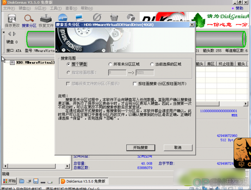The image size is (251, 190).
Task: Click right arrow of tree panel scrollbar
Action: pyautogui.click(x=68, y=166)
